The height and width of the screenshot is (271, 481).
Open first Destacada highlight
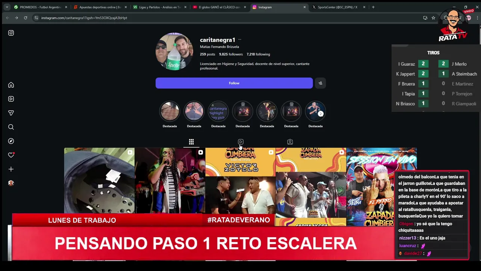point(170,111)
